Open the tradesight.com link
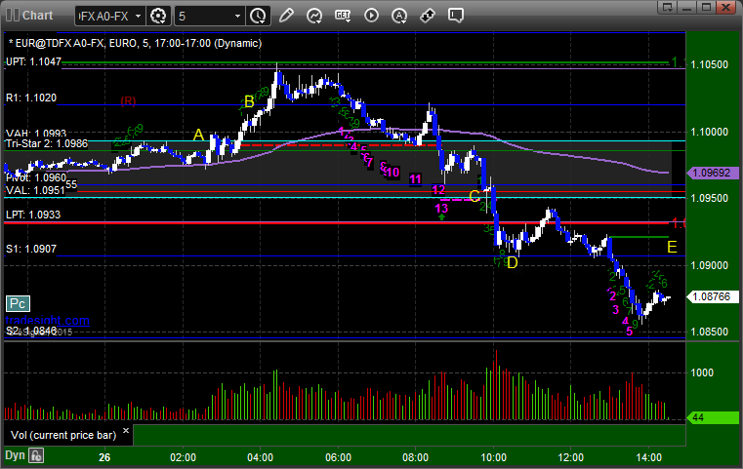 click(48, 321)
